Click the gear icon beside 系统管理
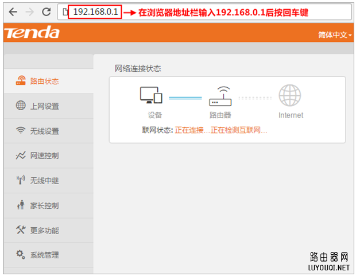The image size is (356, 276). (21, 255)
